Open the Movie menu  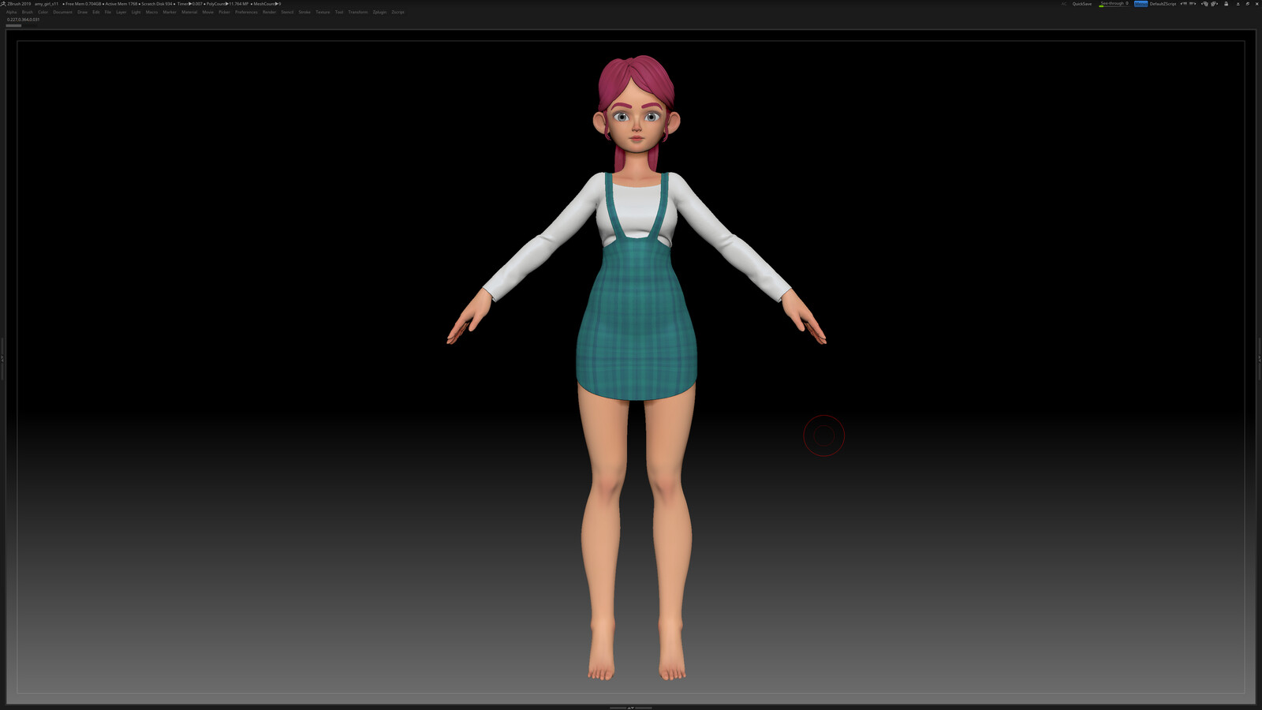click(x=207, y=12)
